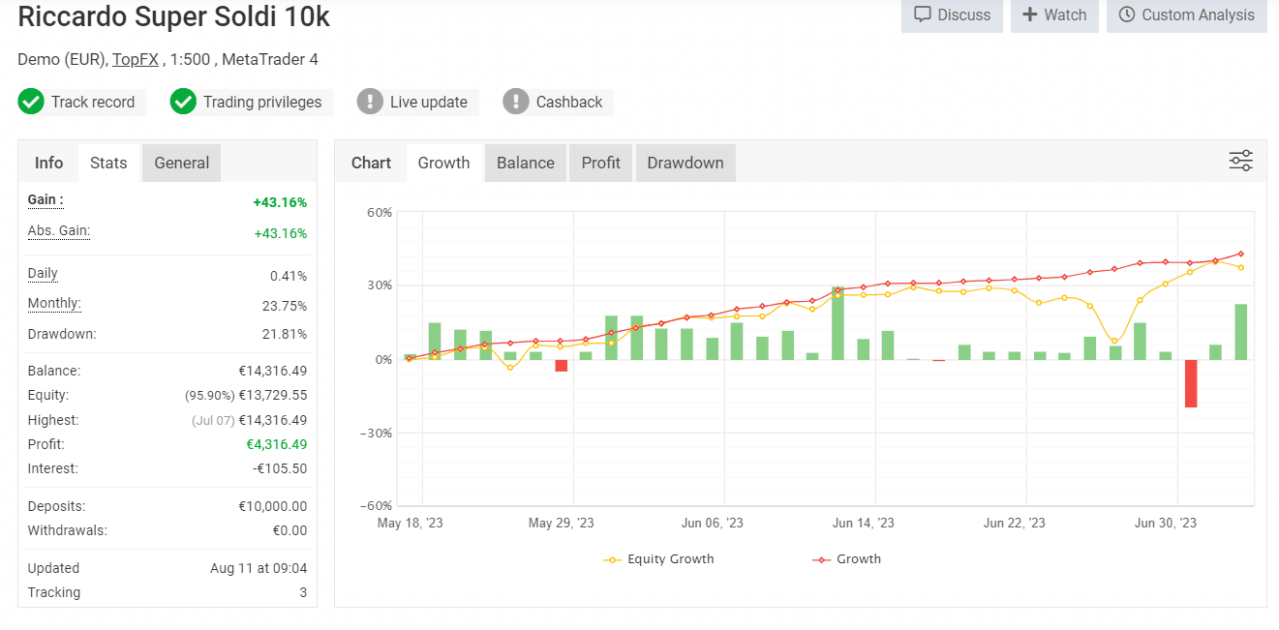Click the large red loss bar
The height and width of the screenshot is (630, 1279).
click(x=1190, y=383)
